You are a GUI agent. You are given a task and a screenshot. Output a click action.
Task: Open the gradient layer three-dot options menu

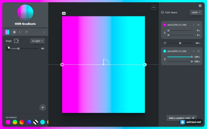44,32
